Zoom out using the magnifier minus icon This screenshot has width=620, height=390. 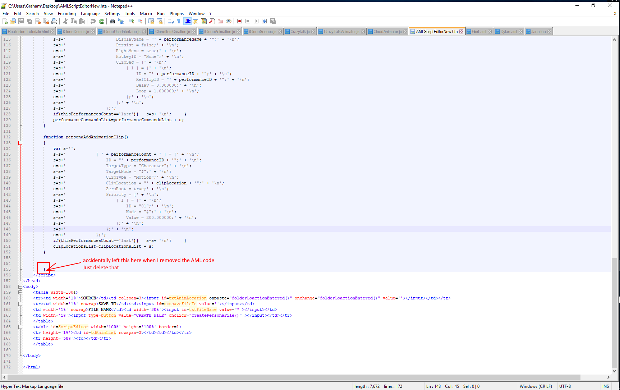click(x=140, y=22)
